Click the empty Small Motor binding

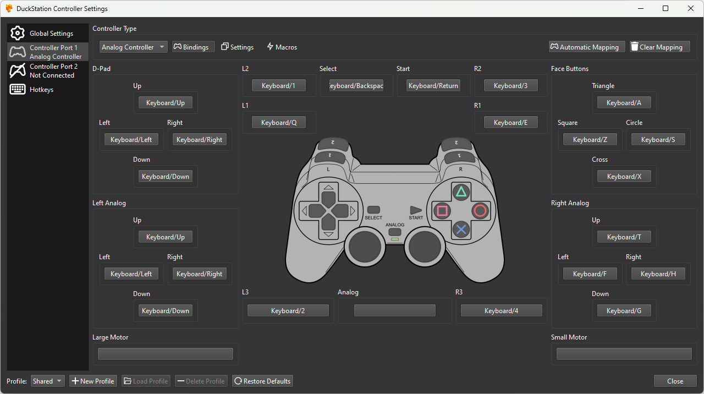pyautogui.click(x=624, y=354)
